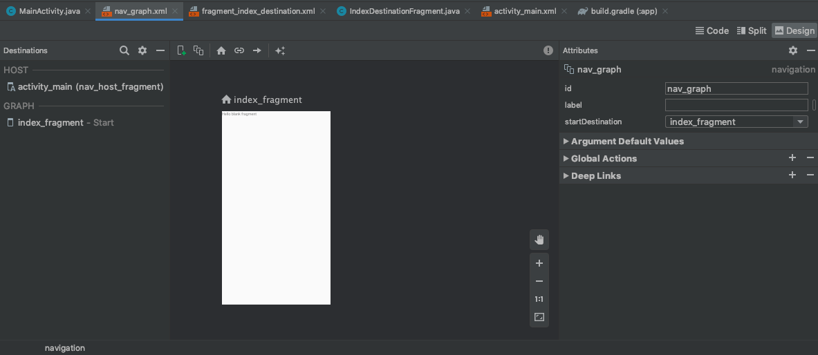Switch to Code view
818x355 pixels.
(712, 31)
